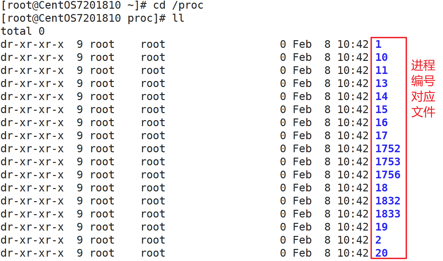443x261 pixels.
Task: Select the process directory 1753
Action: (x=387, y=162)
